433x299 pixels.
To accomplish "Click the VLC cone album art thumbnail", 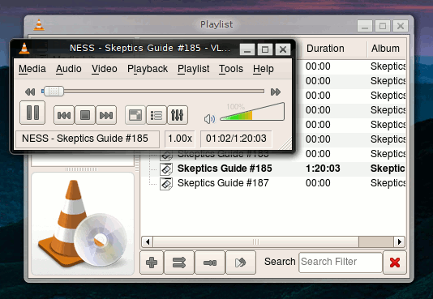I will (83, 224).
